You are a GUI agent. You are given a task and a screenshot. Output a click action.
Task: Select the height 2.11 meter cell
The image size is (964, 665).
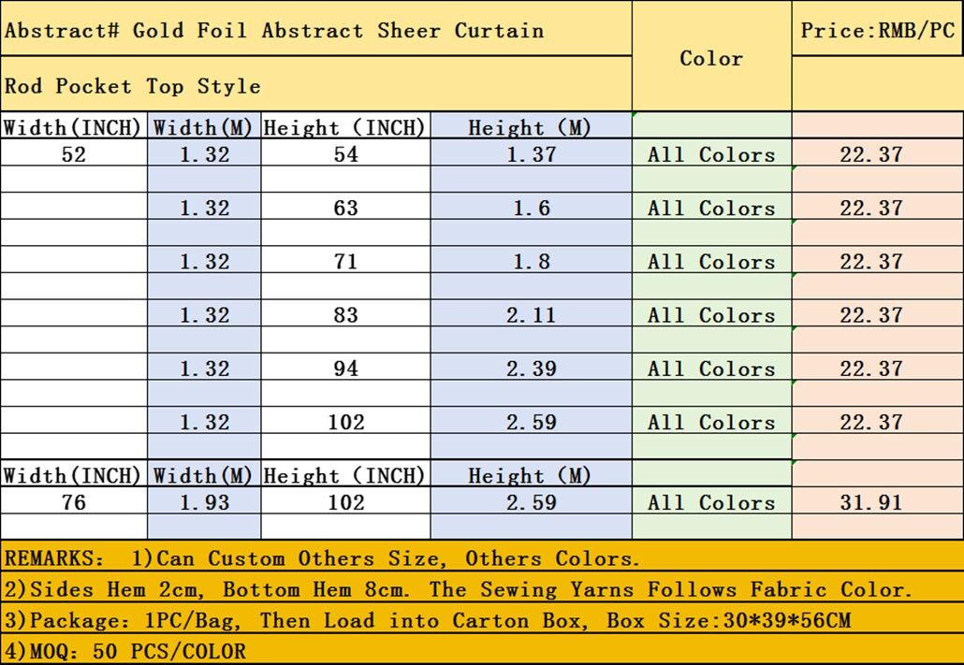point(532,312)
